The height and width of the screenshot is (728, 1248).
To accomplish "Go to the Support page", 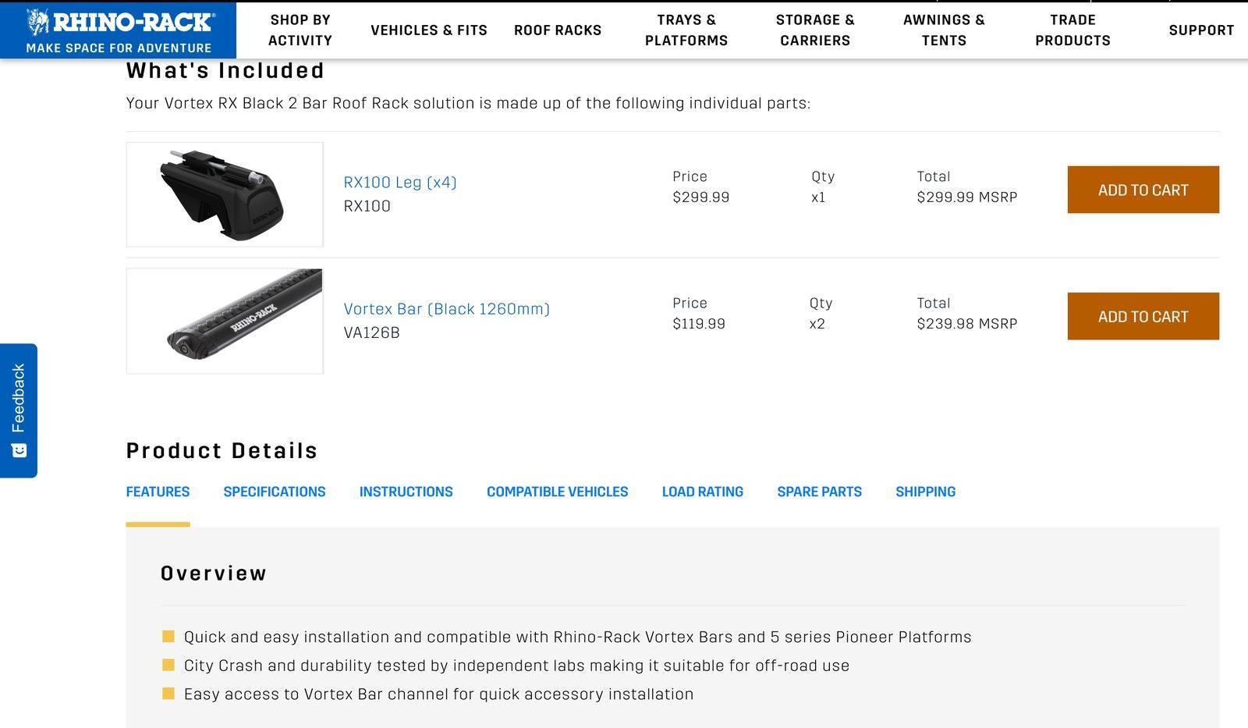I will click(x=1201, y=30).
